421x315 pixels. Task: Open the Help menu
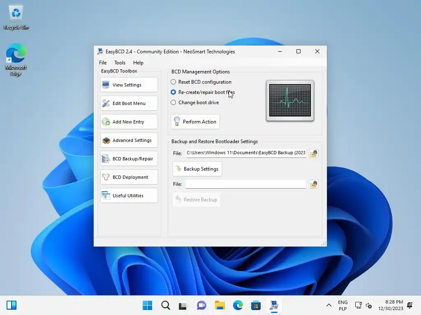coord(138,63)
